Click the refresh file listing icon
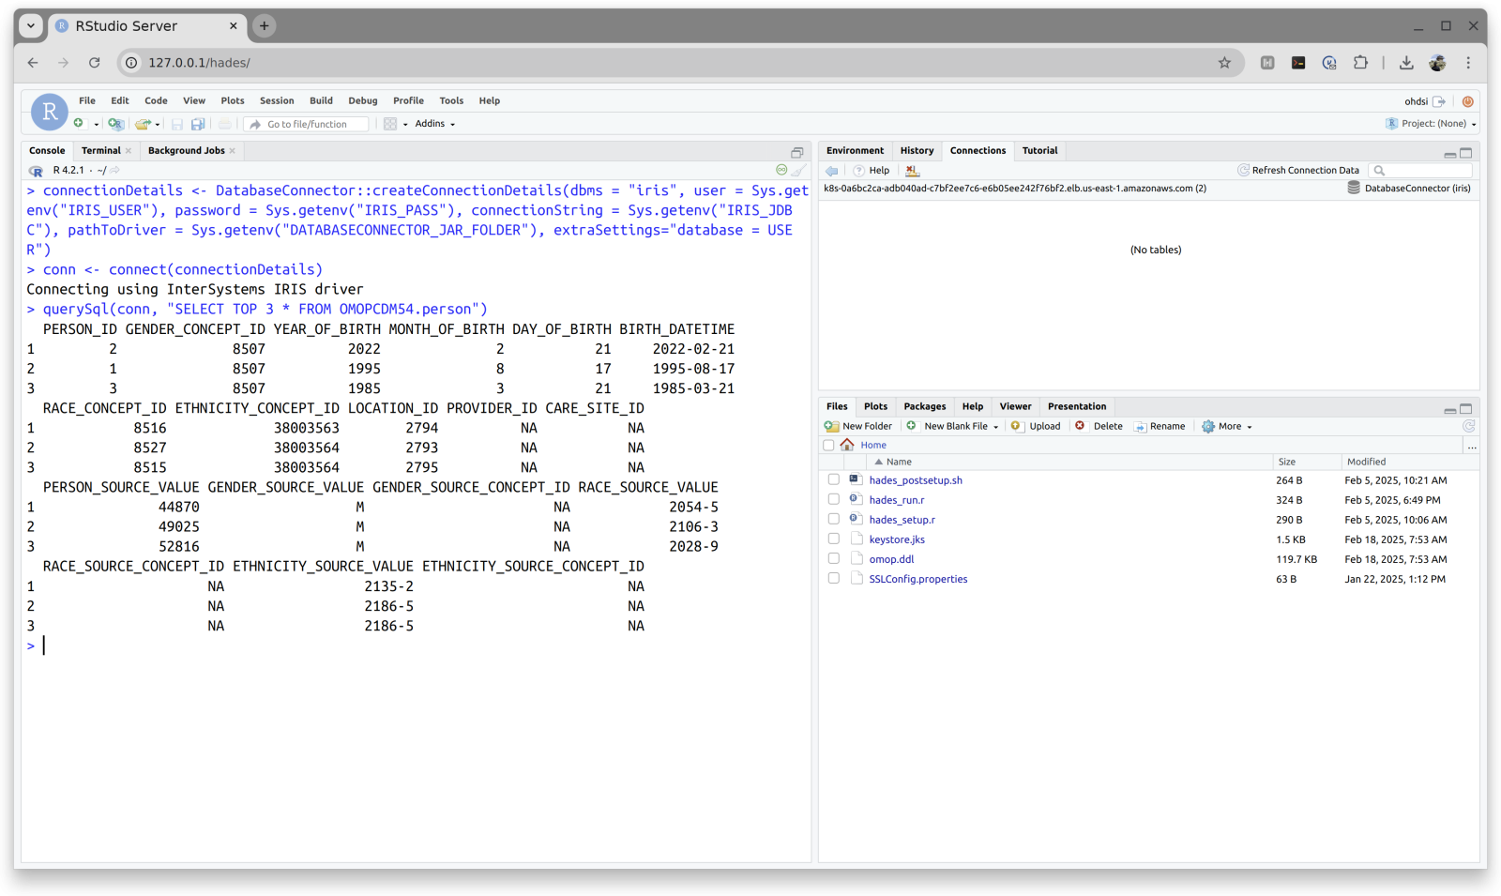Image resolution: width=1501 pixels, height=896 pixels. (1469, 426)
